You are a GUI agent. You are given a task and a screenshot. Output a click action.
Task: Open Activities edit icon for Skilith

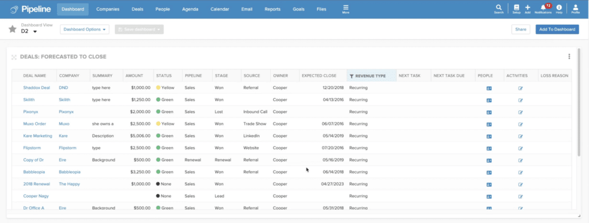[521, 100]
